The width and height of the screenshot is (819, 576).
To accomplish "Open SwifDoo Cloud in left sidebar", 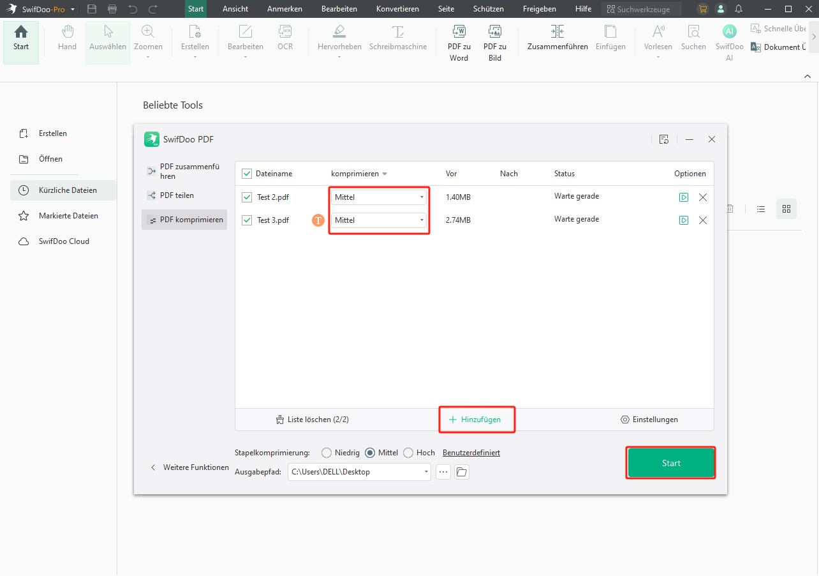I will [63, 241].
